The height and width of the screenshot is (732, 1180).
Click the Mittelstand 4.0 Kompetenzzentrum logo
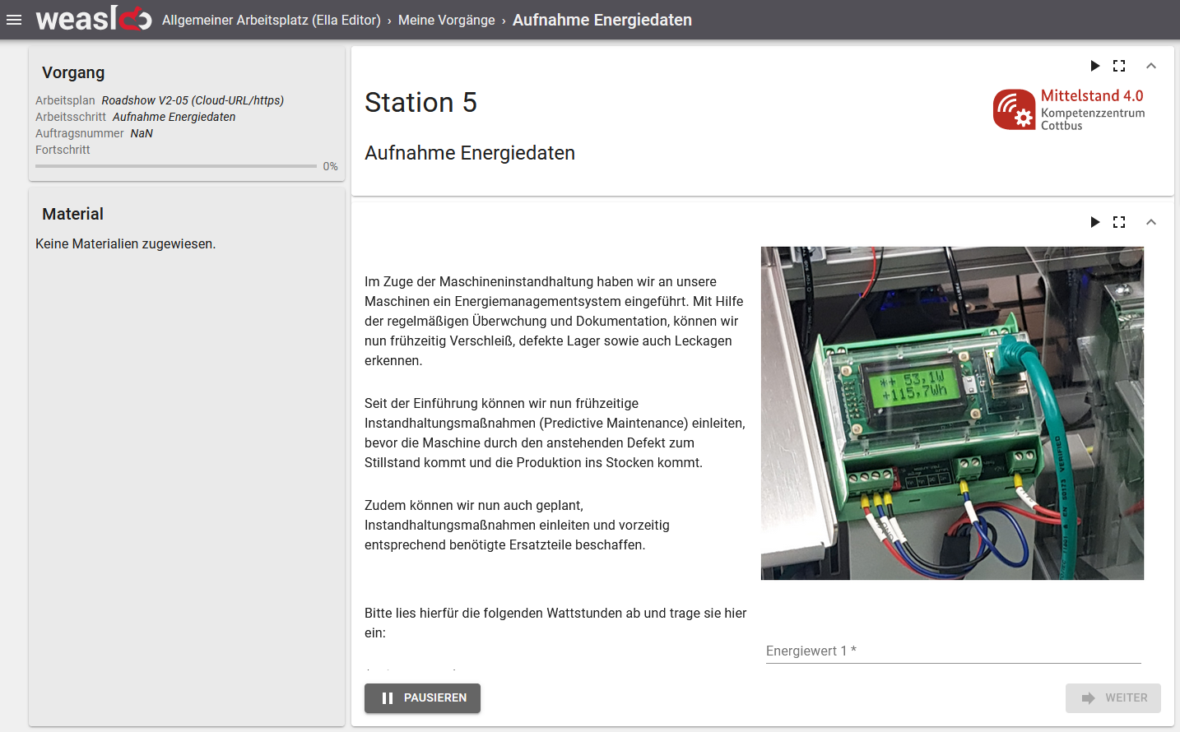pyautogui.click(x=1068, y=108)
